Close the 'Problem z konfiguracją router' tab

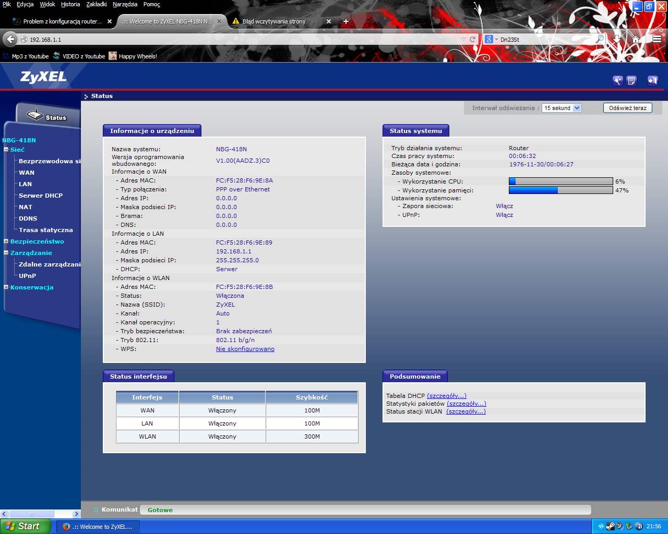(x=110, y=21)
